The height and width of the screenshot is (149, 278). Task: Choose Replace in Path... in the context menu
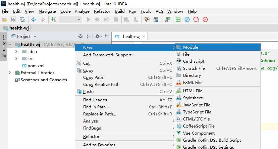[x=125, y=114]
